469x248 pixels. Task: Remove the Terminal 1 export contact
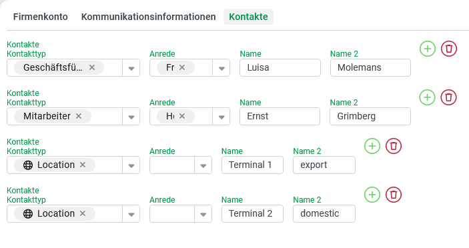pyautogui.click(x=394, y=146)
